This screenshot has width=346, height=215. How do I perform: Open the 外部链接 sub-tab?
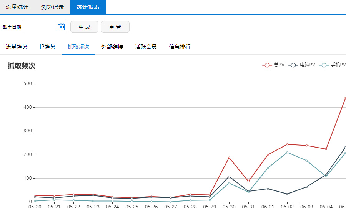point(112,47)
